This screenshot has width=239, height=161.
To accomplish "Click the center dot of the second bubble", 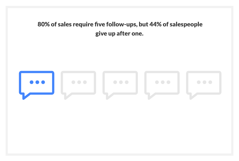I will point(79,82).
